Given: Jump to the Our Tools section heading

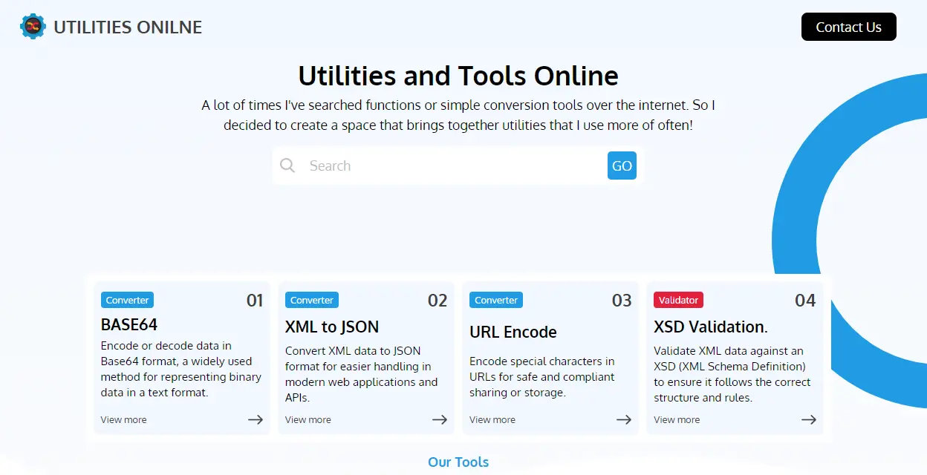Looking at the screenshot, I should 458,462.
